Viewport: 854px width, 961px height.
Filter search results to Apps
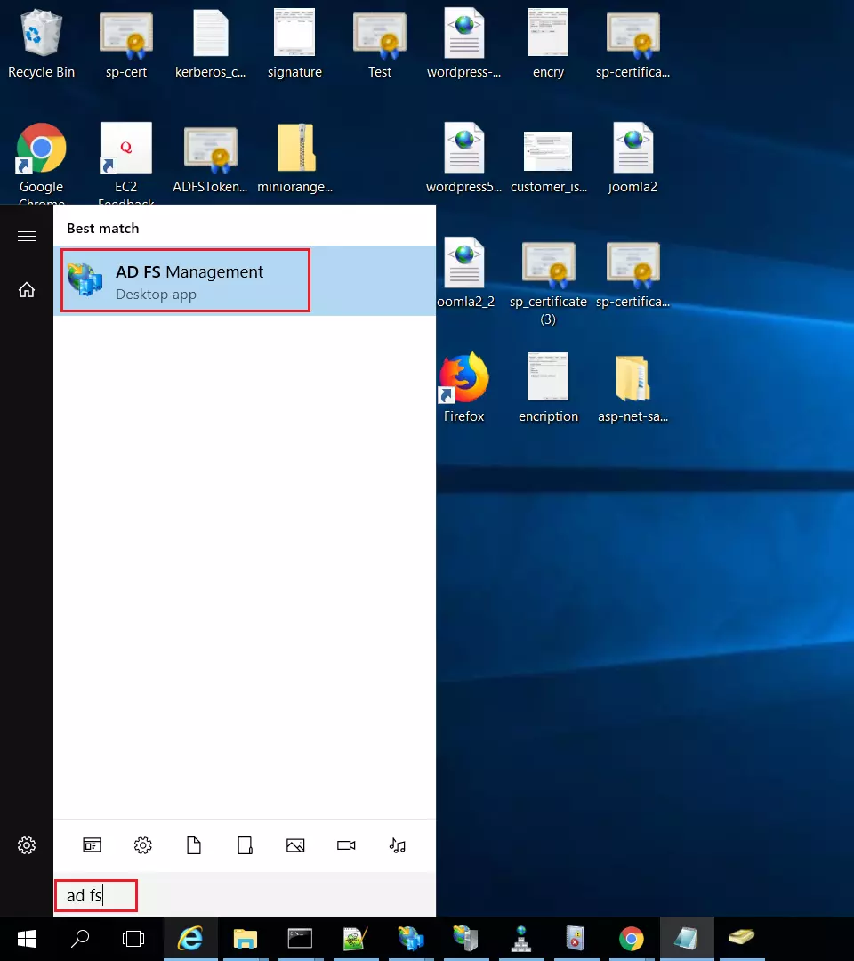(92, 845)
